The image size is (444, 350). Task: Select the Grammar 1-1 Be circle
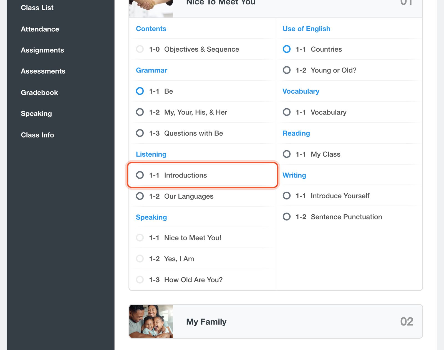pyautogui.click(x=140, y=91)
